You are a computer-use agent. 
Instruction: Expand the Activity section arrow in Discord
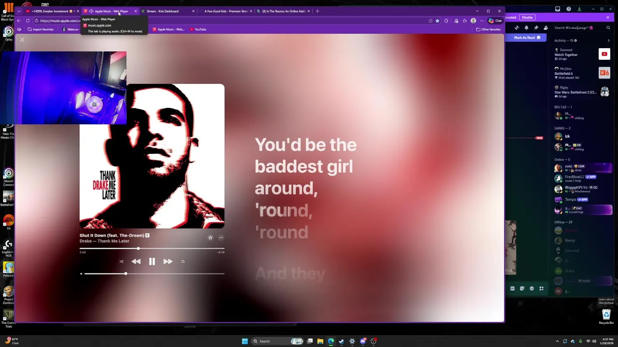click(608, 40)
